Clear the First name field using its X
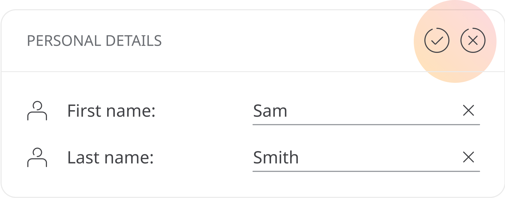Viewport: 505px width, 198px height. coord(468,110)
